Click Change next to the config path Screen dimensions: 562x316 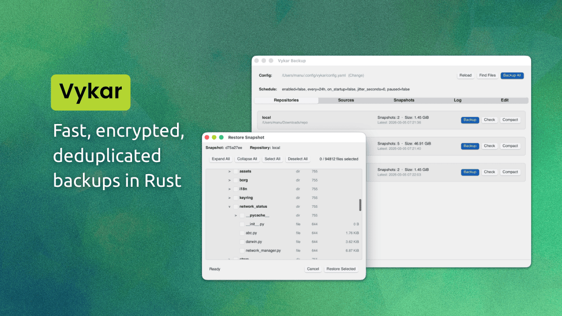tap(356, 75)
